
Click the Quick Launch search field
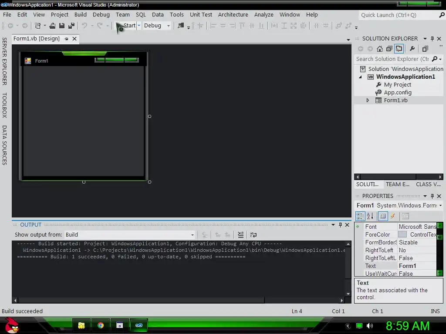pyautogui.click(x=398, y=15)
